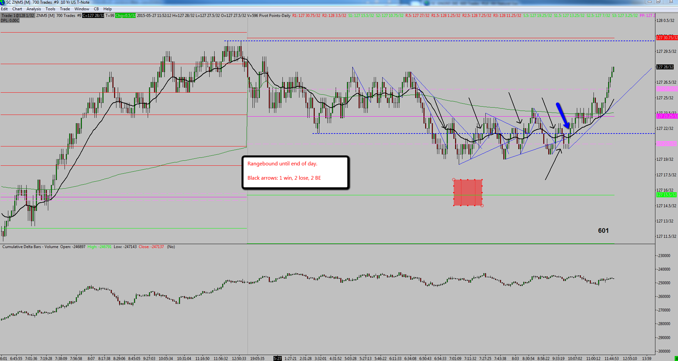Open the Analysis menu
This screenshot has height=361, width=678.
[x=34, y=9]
